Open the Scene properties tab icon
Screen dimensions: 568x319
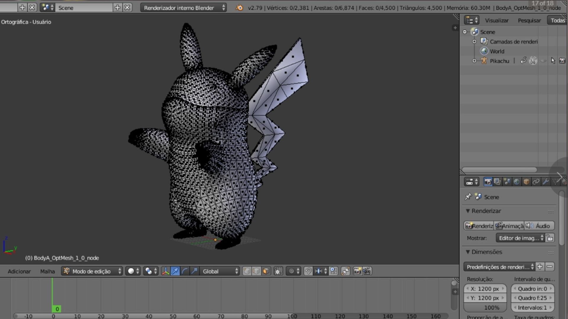point(507,182)
